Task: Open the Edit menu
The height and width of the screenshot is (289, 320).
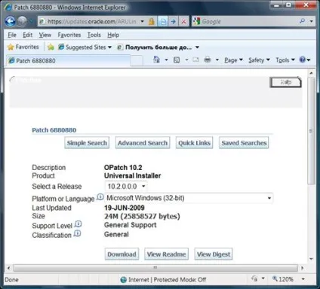Action: (x=27, y=35)
